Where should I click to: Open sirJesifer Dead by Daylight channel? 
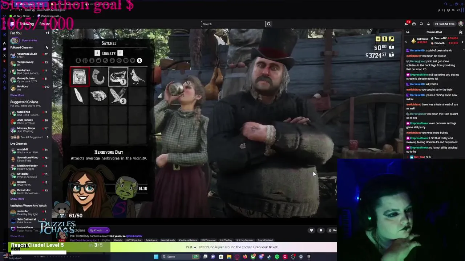tap(29, 212)
